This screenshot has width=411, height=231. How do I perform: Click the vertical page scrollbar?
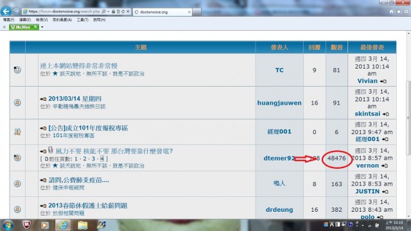tap(408, 118)
